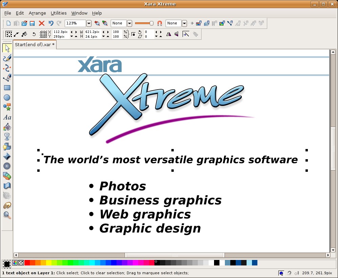This screenshot has height=278, width=338.
Task: Delete the selected object
Action: tap(42, 23)
